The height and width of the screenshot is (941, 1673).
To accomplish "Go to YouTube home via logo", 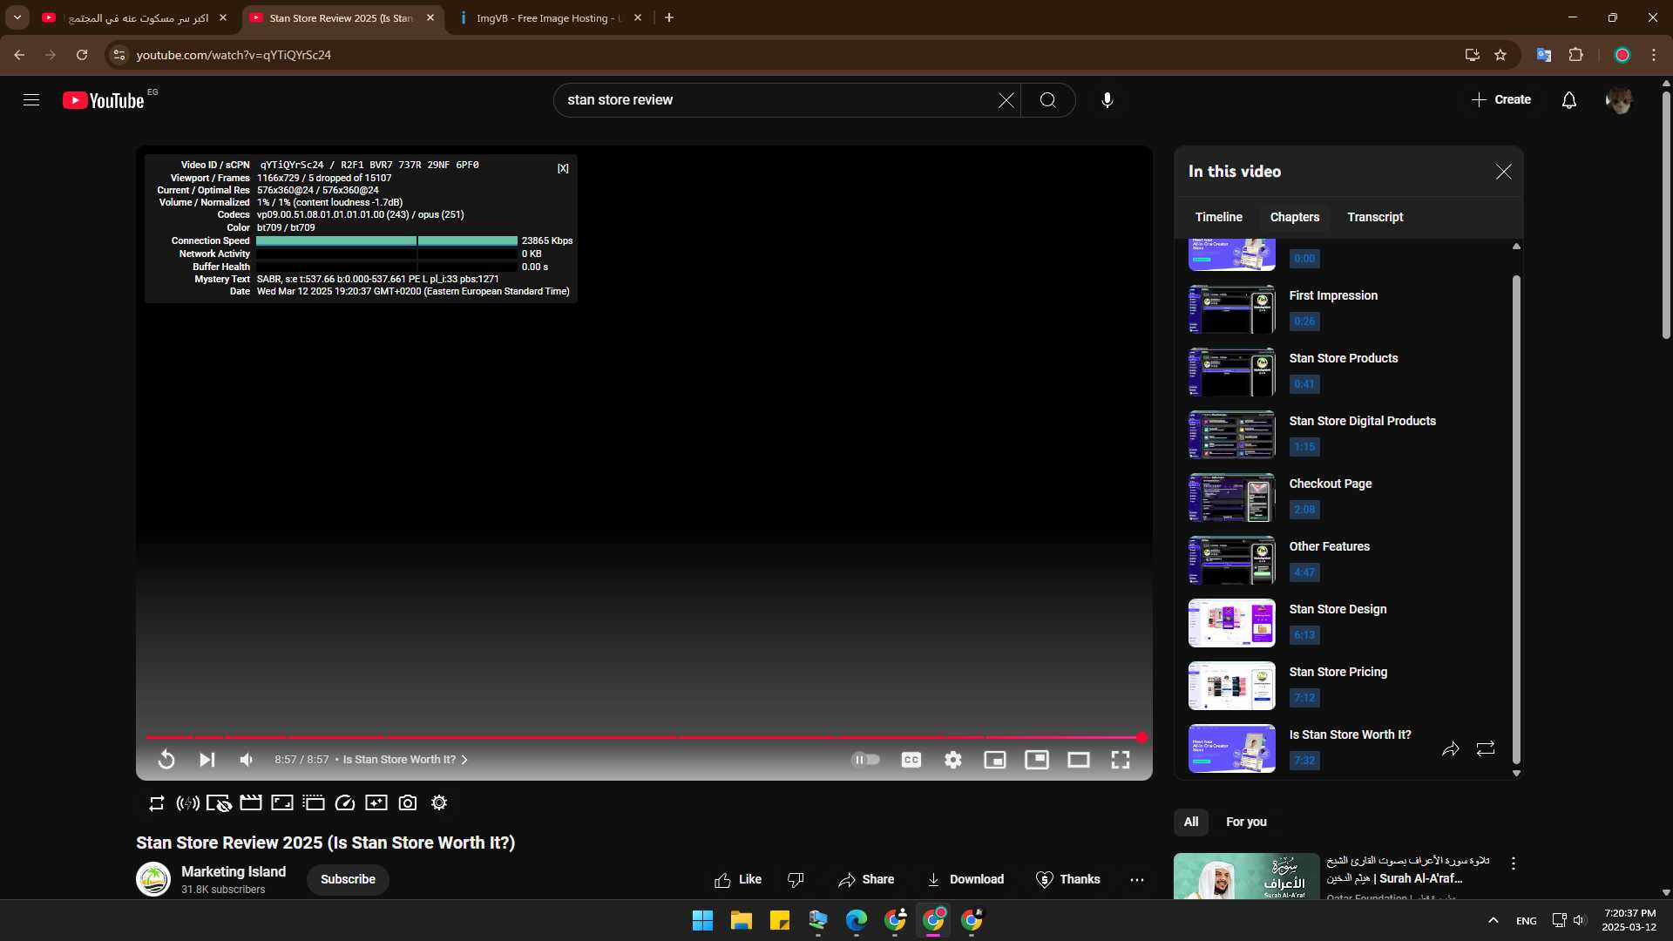I will (x=103, y=100).
